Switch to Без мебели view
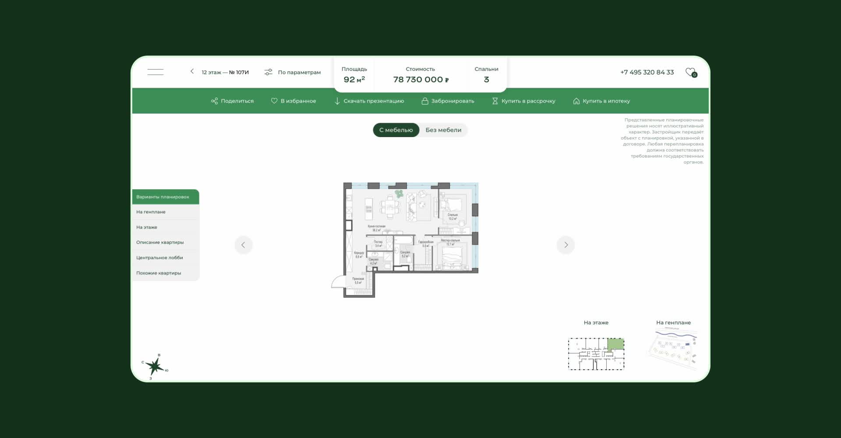Viewport: 841px width, 438px height. click(x=443, y=130)
